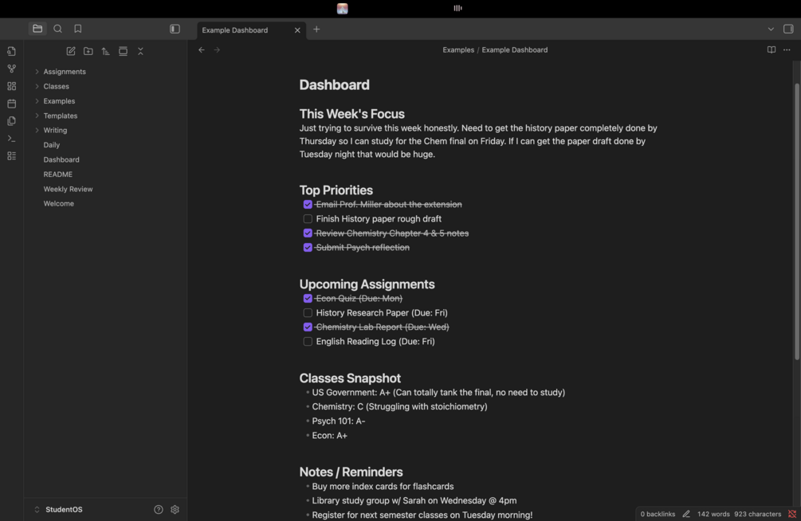Click Examples in the breadcrumb path
This screenshot has width=801, height=521.
point(458,49)
